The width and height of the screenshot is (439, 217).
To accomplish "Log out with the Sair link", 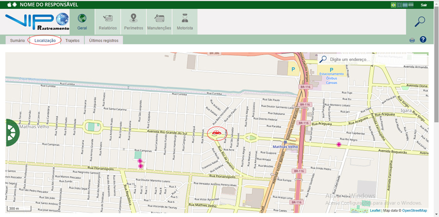I will click(423, 5).
